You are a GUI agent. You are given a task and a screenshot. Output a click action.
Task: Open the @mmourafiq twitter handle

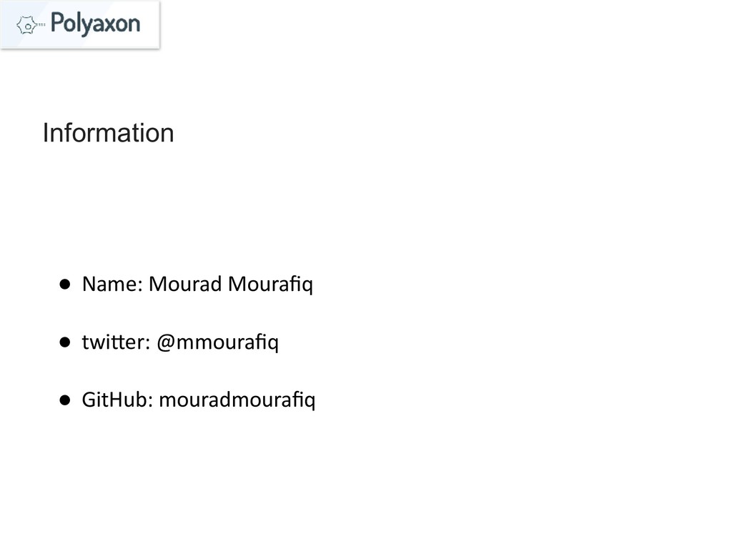point(217,344)
